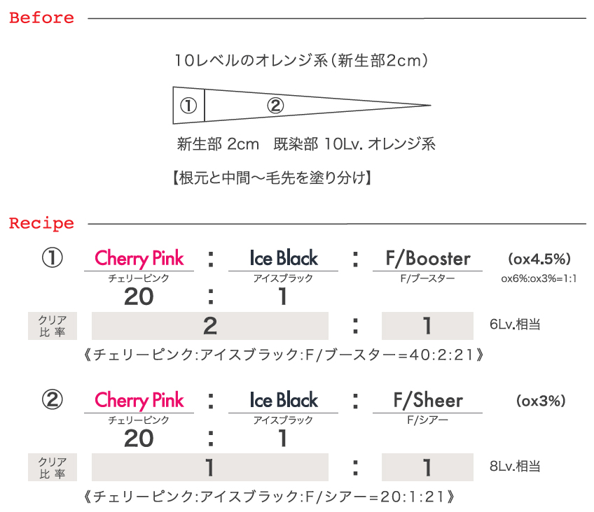The width and height of the screenshot is (594, 512).
Task: Click the circled 1 recipe marker
Action: (53, 258)
